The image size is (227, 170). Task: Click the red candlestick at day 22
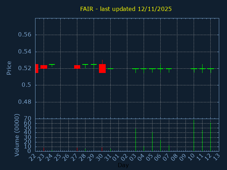[37, 68]
